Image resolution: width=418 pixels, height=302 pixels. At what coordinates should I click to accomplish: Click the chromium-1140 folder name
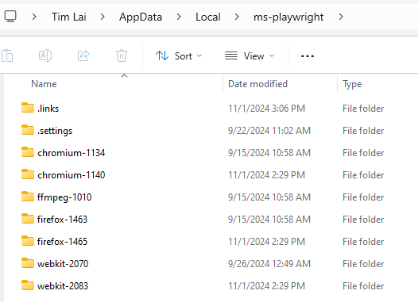72,175
